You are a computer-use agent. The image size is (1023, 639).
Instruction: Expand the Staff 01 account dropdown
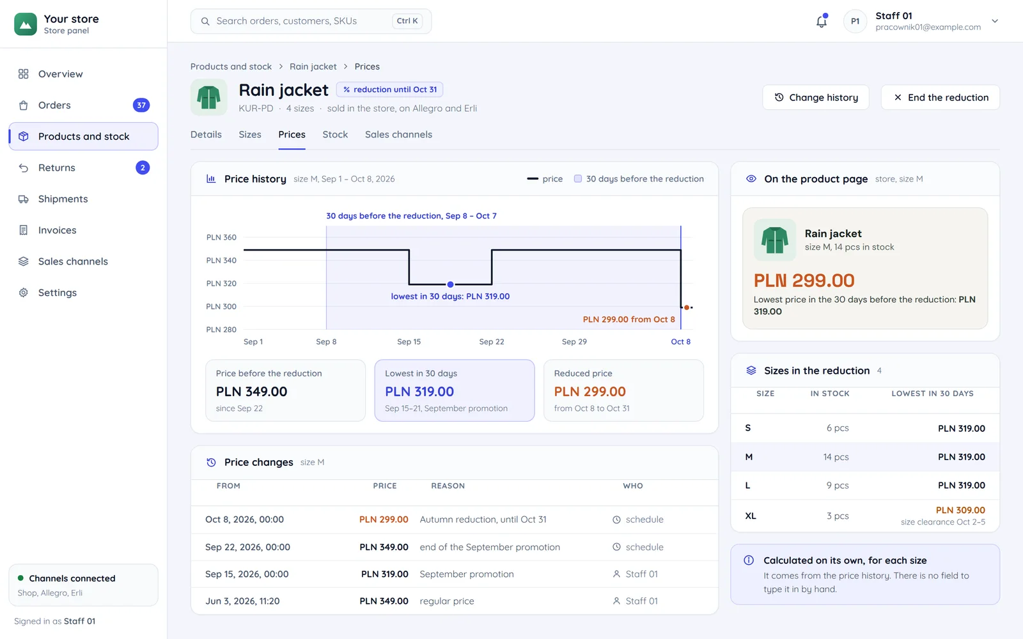point(995,21)
